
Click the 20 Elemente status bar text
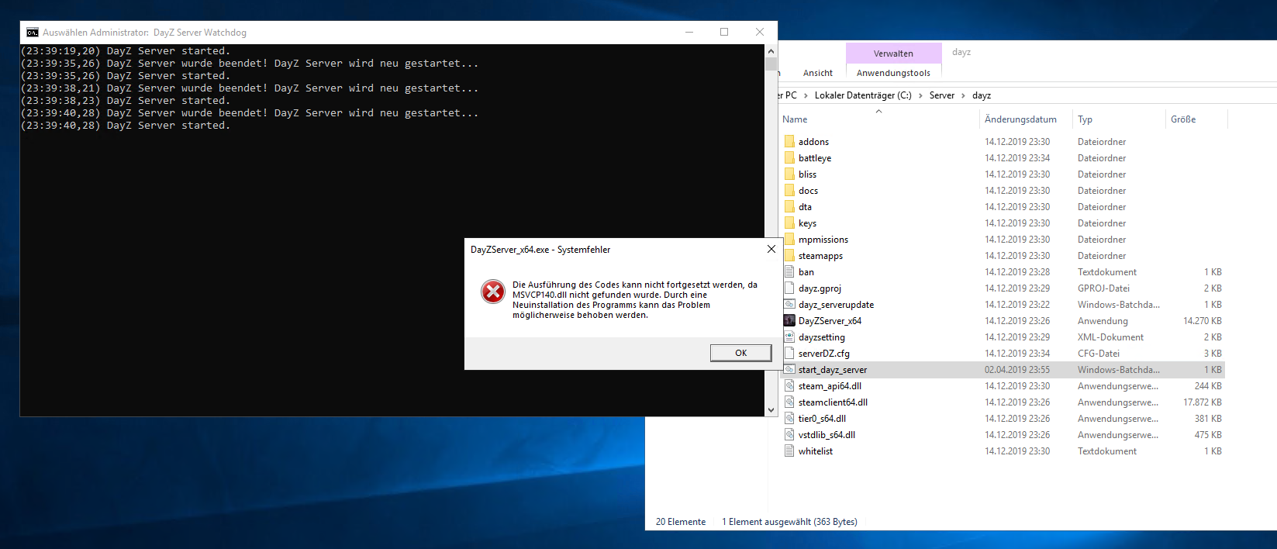681,522
